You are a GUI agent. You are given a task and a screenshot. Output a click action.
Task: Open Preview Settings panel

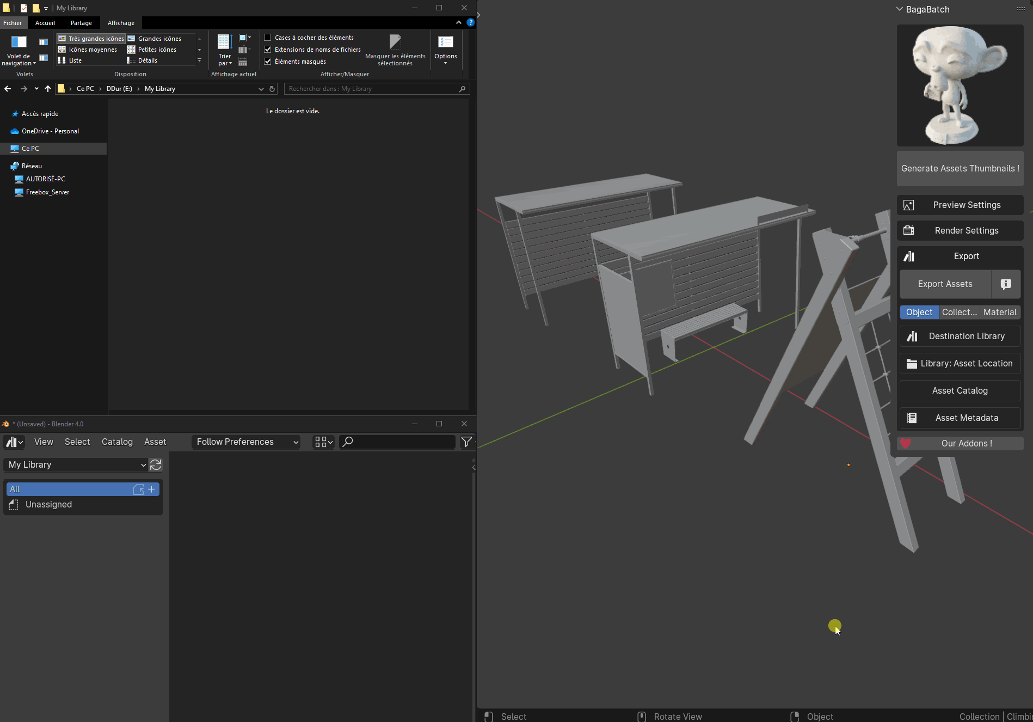pos(960,205)
